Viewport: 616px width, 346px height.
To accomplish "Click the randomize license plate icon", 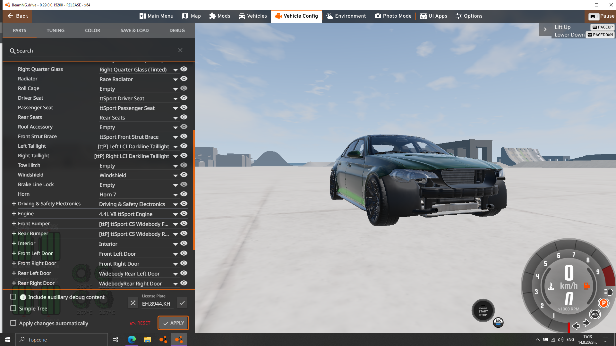I will point(133,303).
